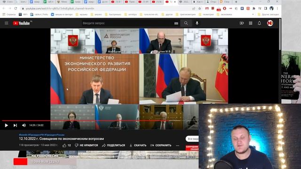Skip to the next video
The height and width of the screenshot is (169, 301).
click(x=15, y=125)
